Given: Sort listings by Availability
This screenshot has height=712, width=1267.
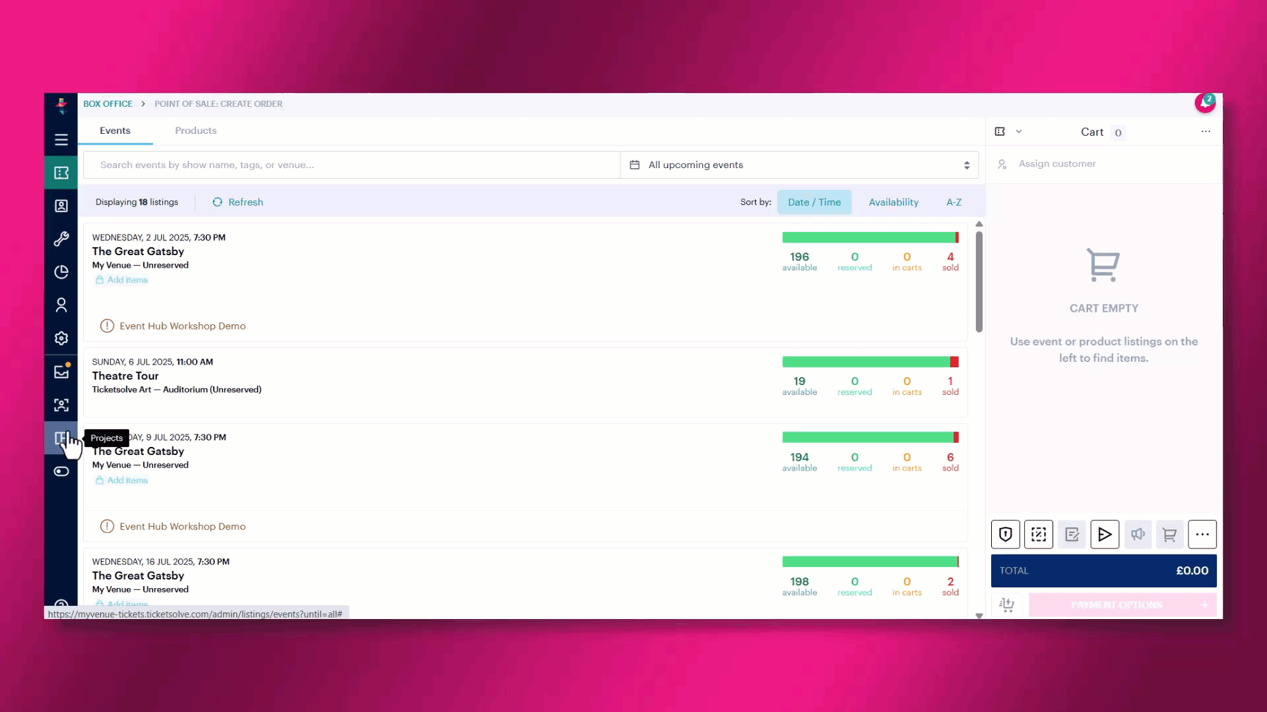Looking at the screenshot, I should [893, 202].
